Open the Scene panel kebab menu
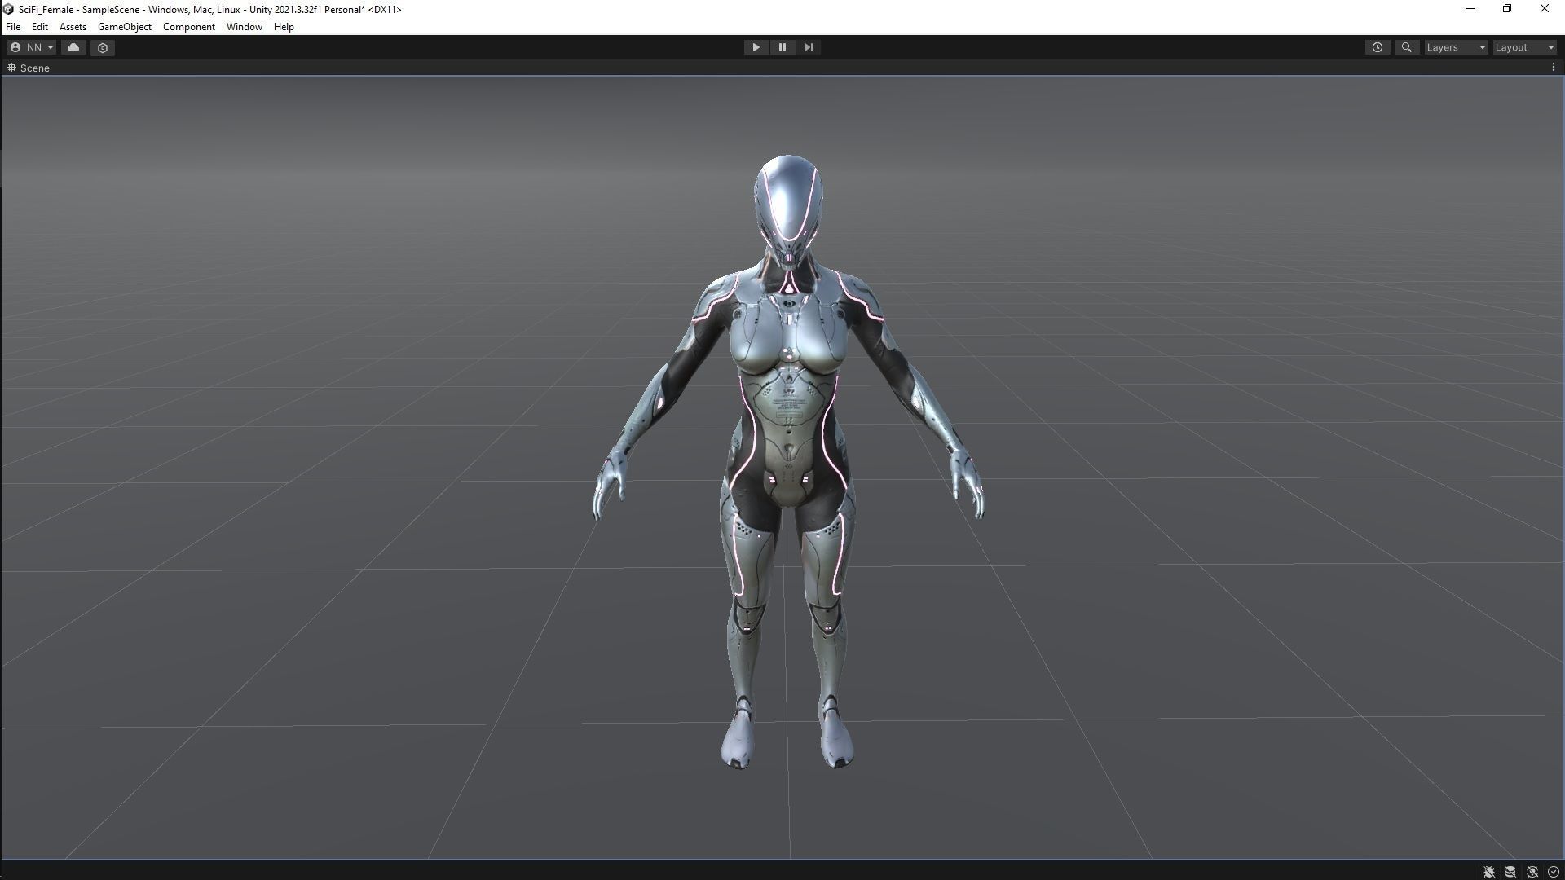 point(1553,68)
